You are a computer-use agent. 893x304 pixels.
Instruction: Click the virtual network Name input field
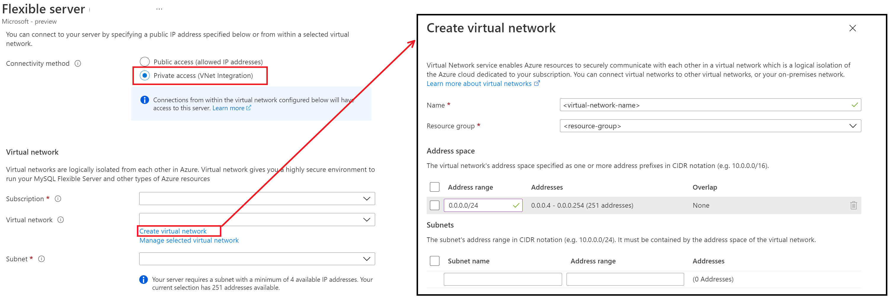pos(710,105)
